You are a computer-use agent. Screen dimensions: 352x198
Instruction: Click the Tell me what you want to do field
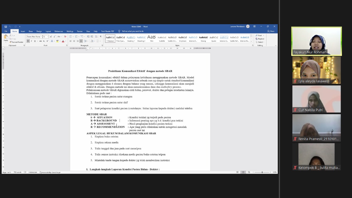(x=133, y=31)
